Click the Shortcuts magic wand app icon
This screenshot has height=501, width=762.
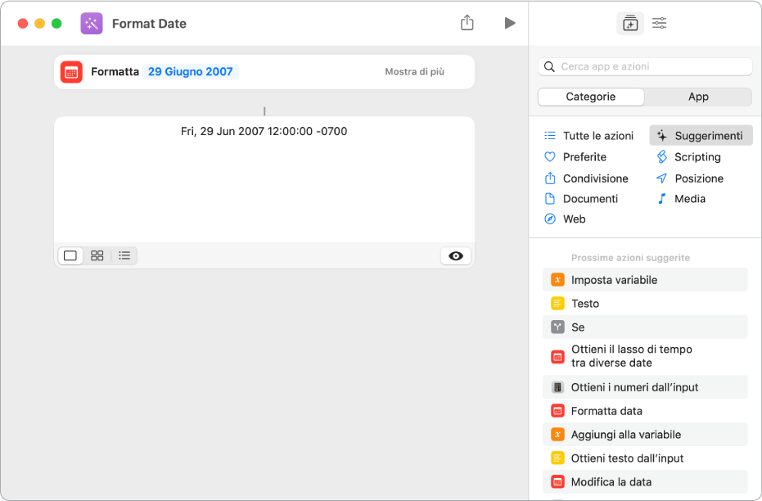[92, 23]
